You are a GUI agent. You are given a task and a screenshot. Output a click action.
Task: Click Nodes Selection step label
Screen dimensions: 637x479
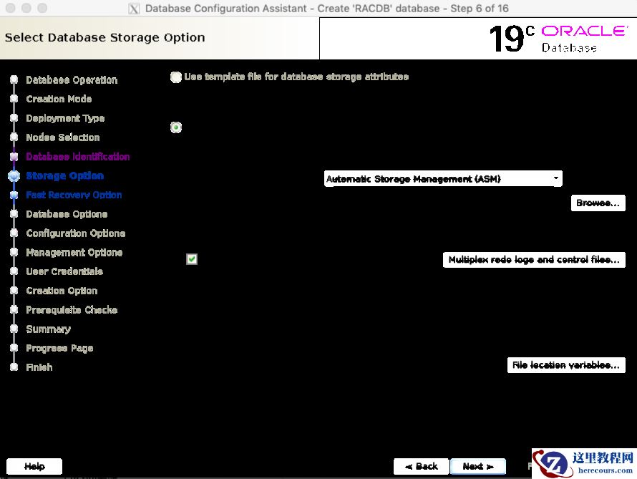63,137
